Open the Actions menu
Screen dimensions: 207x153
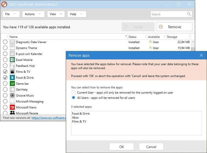tap(33, 14)
